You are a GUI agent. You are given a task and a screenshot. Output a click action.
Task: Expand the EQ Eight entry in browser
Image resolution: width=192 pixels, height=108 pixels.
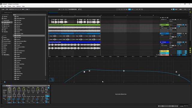(14, 35)
